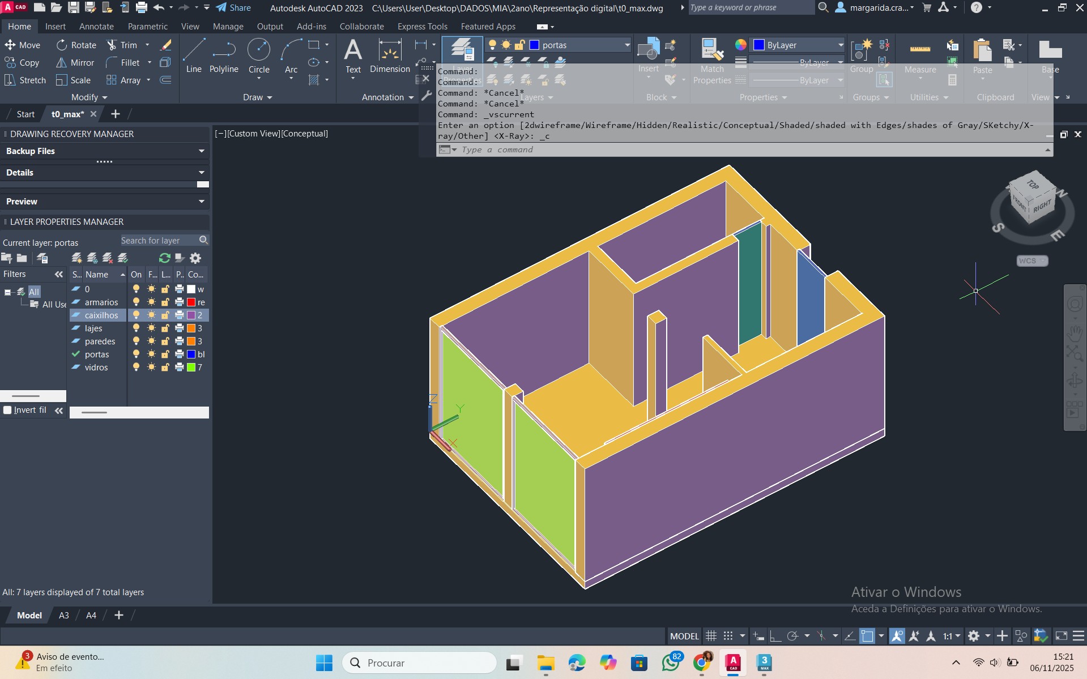Activate the Mirror tool
The width and height of the screenshot is (1087, 679).
tap(75, 63)
